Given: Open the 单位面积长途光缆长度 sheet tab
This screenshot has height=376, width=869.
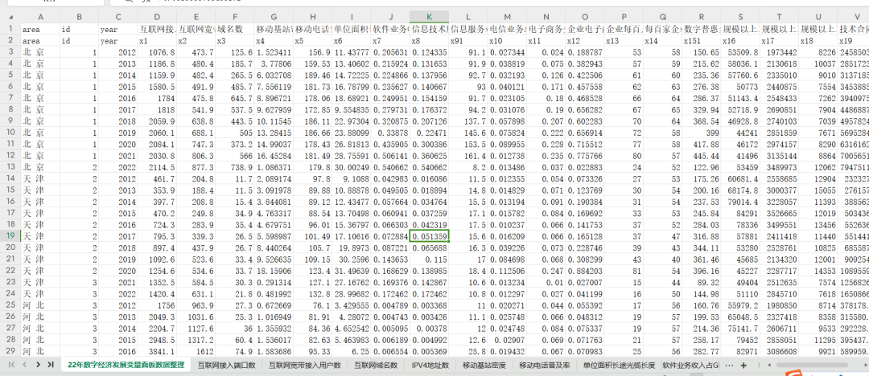Looking at the screenshot, I should pos(619,365).
